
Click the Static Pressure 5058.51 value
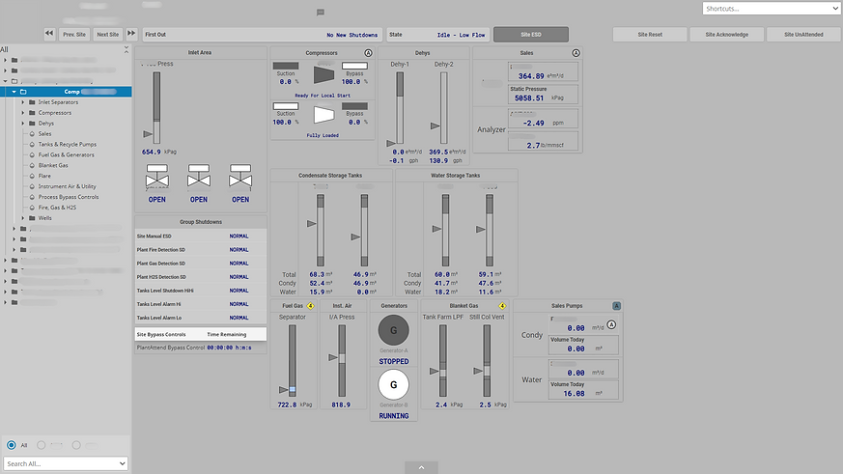pos(529,98)
